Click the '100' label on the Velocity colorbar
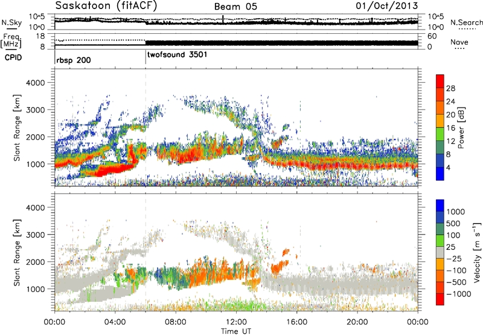483x335 pixels. click(453, 235)
